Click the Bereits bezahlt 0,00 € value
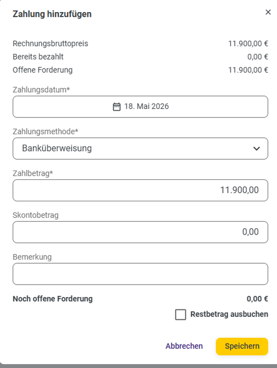The image size is (277, 368). (x=258, y=57)
